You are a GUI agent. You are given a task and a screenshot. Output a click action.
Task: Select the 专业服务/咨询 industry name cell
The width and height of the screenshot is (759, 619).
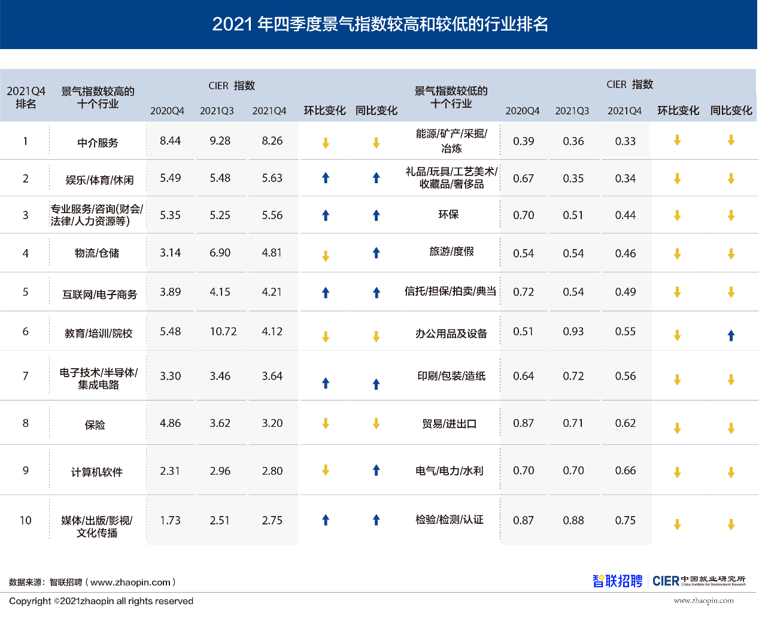97,215
